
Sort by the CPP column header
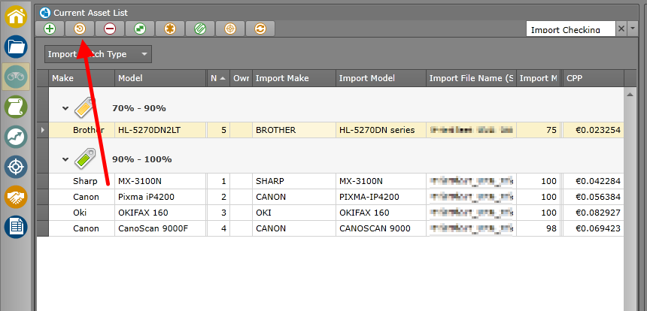pos(594,78)
